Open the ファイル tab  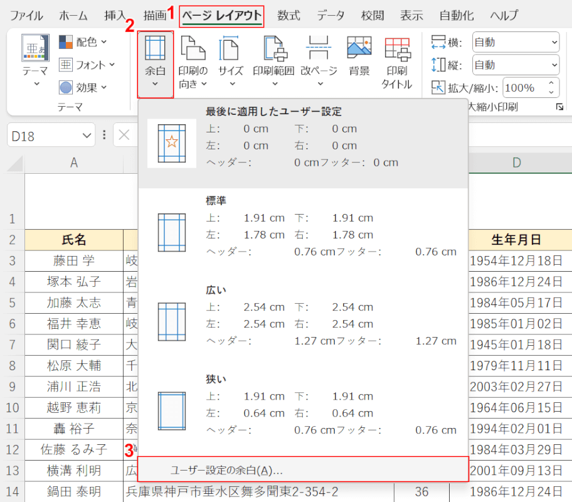coord(26,16)
